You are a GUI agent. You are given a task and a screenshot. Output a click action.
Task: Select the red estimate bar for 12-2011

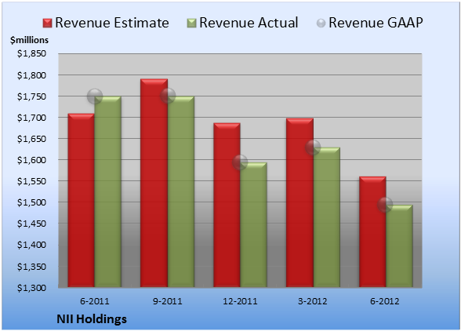227,205
